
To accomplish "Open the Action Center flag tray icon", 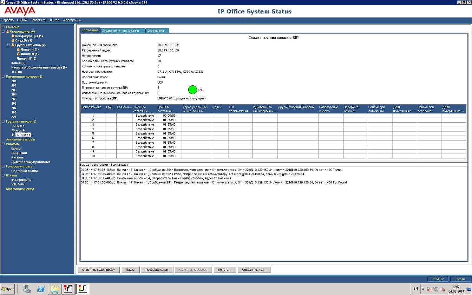I will [x=429, y=289].
